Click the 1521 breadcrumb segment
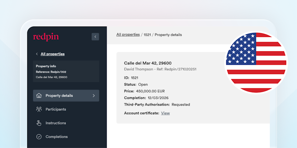 pyautogui.click(x=147, y=35)
